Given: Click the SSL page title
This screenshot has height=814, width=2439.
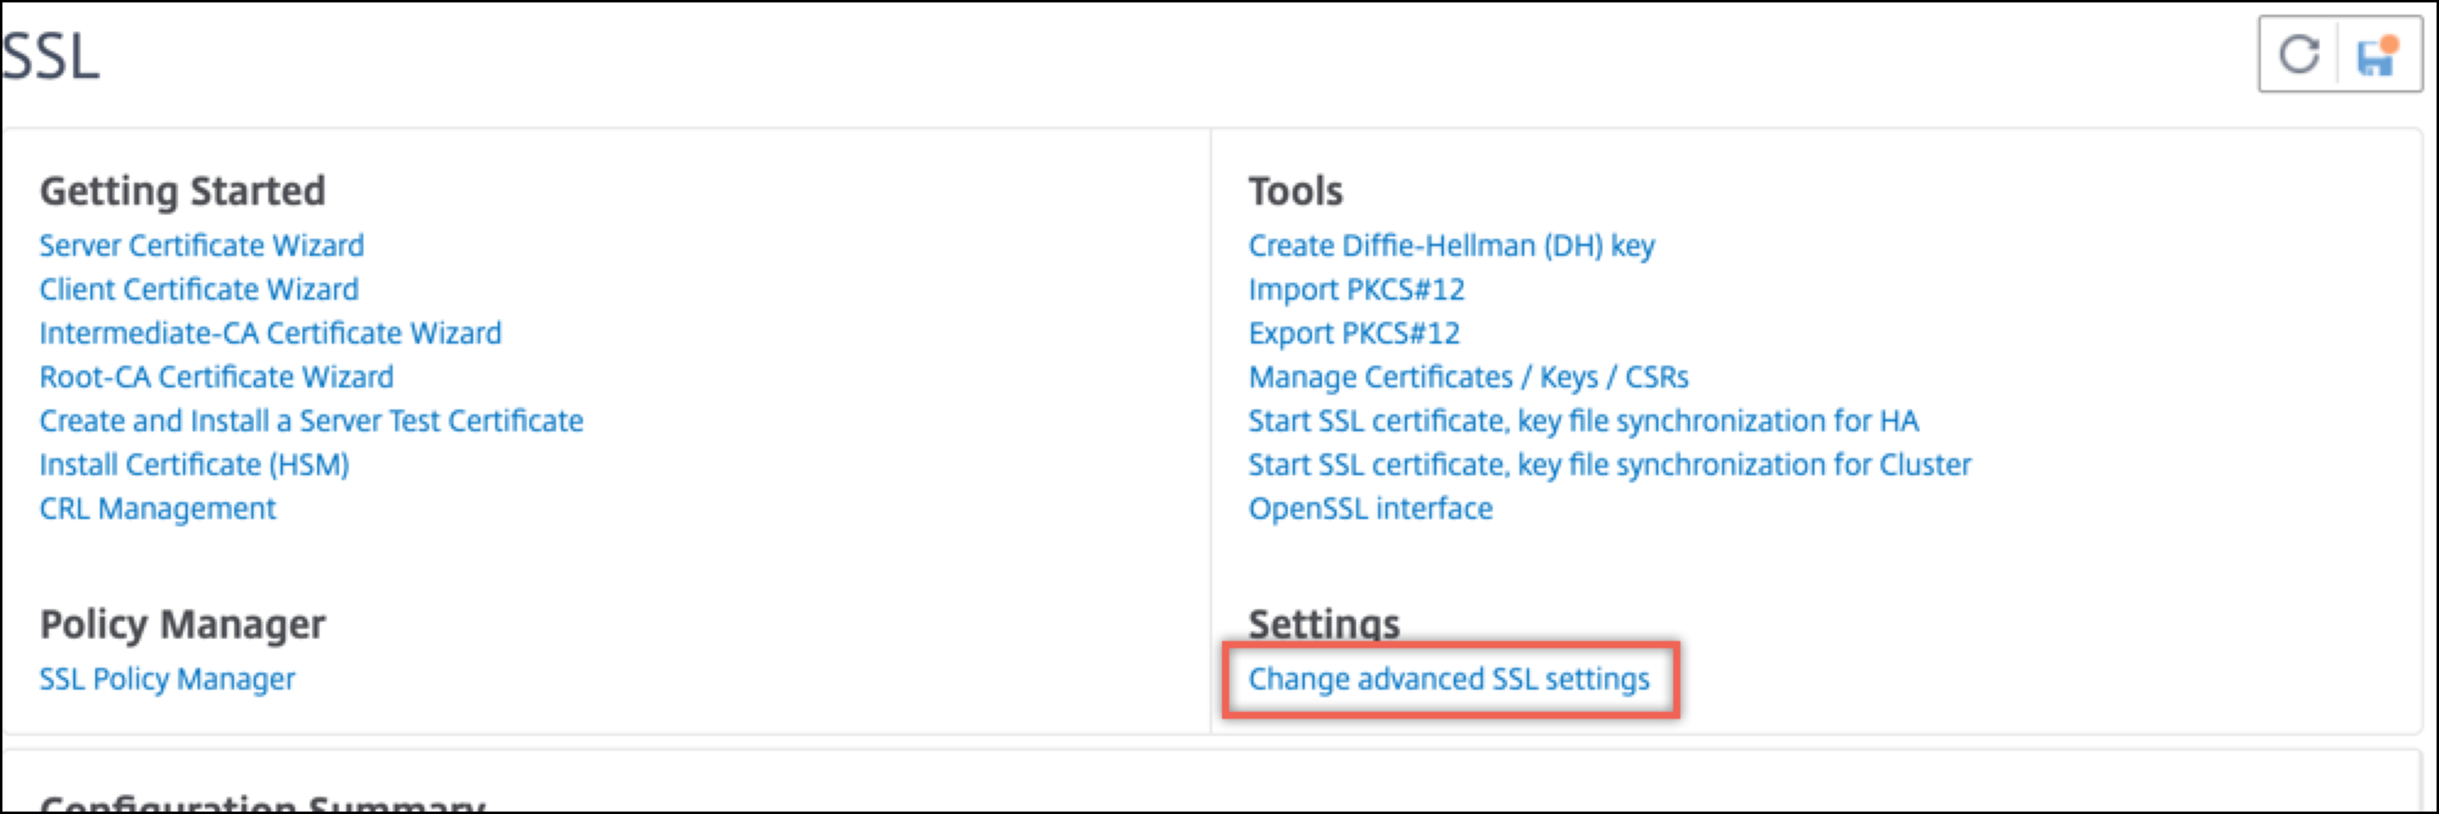Looking at the screenshot, I should tap(51, 56).
